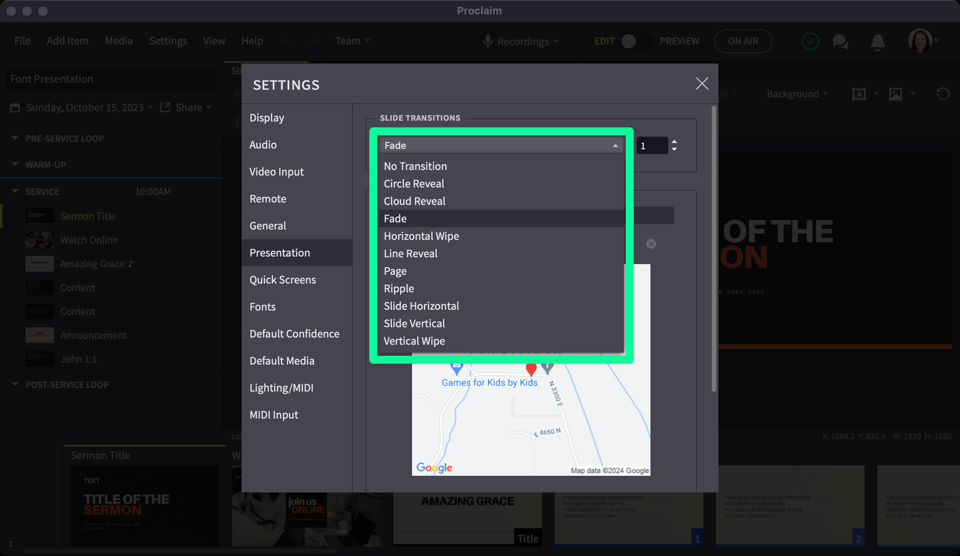Open the Share dropdown
The width and height of the screenshot is (960, 556).
(x=193, y=108)
